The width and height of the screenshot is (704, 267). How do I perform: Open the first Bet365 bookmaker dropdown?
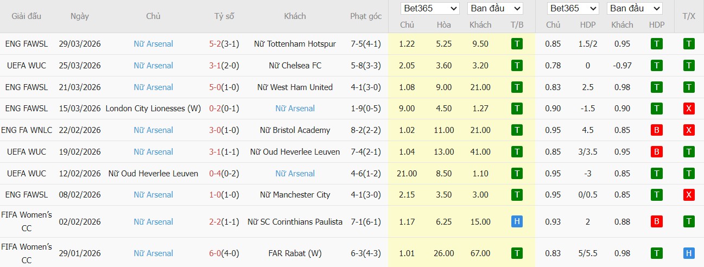[430, 9]
